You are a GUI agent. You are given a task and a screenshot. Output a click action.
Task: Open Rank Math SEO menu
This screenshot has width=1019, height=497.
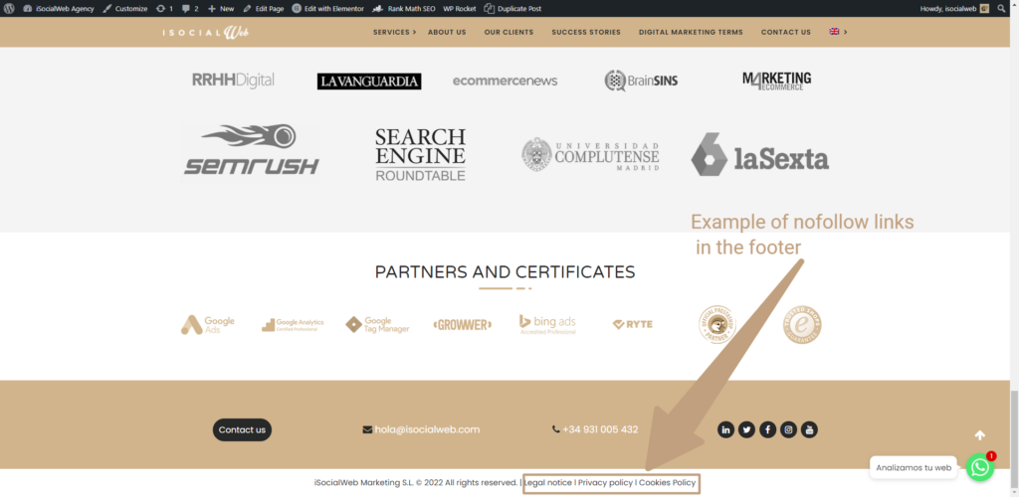[x=404, y=8]
